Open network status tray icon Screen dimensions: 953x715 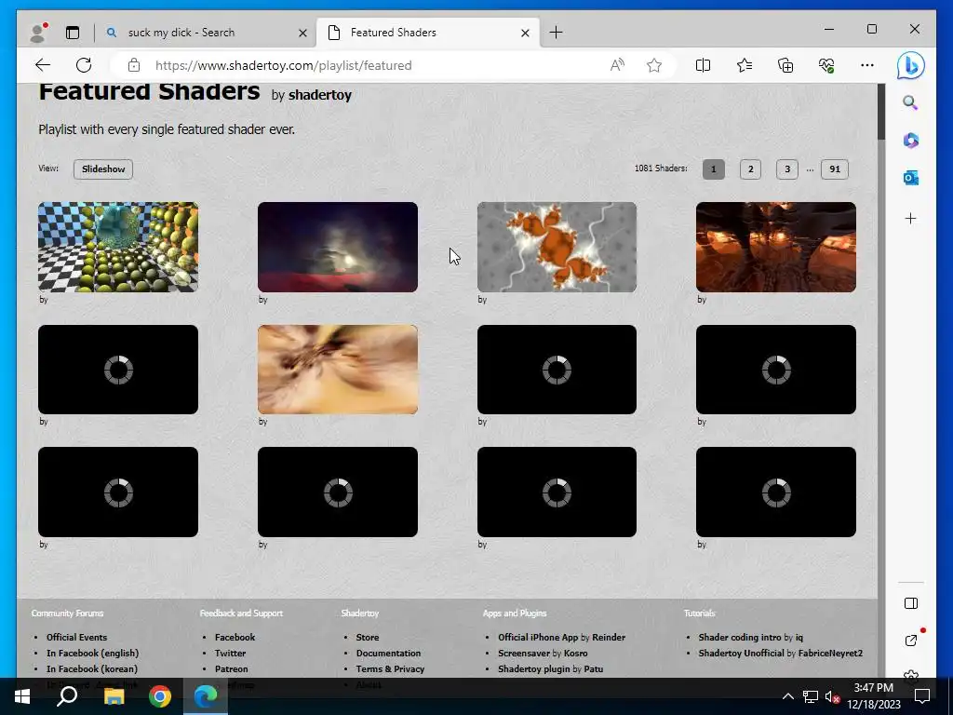pyautogui.click(x=811, y=696)
